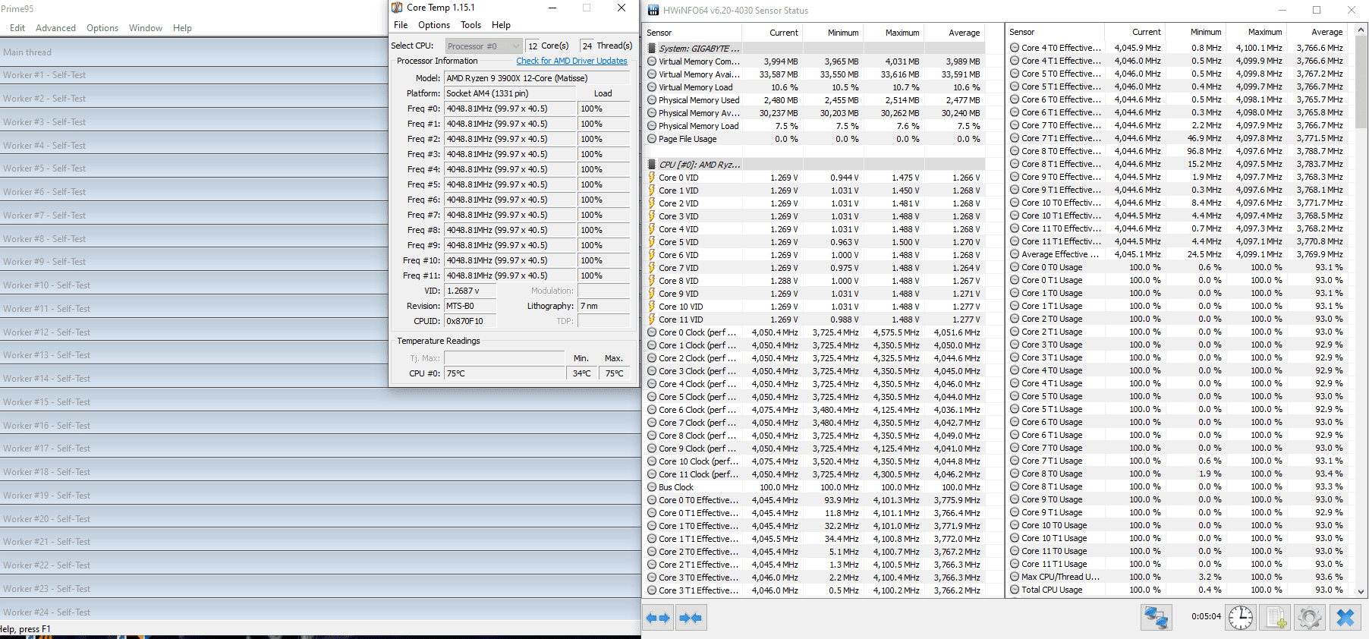Click the lightning icon beside Core 11 VID
This screenshot has width=1369, height=639.
coord(652,319)
